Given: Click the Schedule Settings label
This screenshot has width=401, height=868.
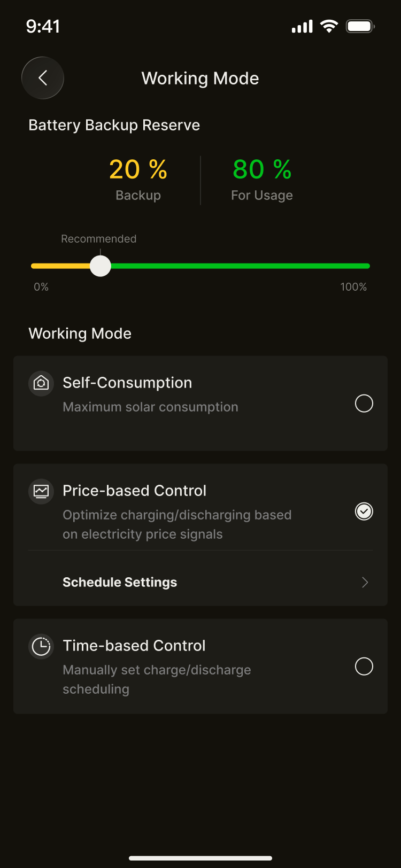Looking at the screenshot, I should pos(120,583).
